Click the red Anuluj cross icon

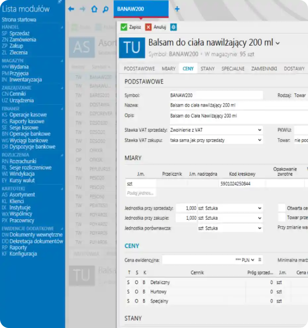pyautogui.click(x=148, y=27)
